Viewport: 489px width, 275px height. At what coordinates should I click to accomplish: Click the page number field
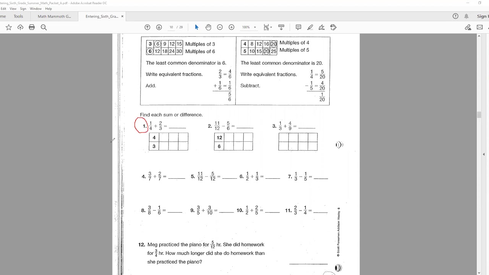[171, 27]
